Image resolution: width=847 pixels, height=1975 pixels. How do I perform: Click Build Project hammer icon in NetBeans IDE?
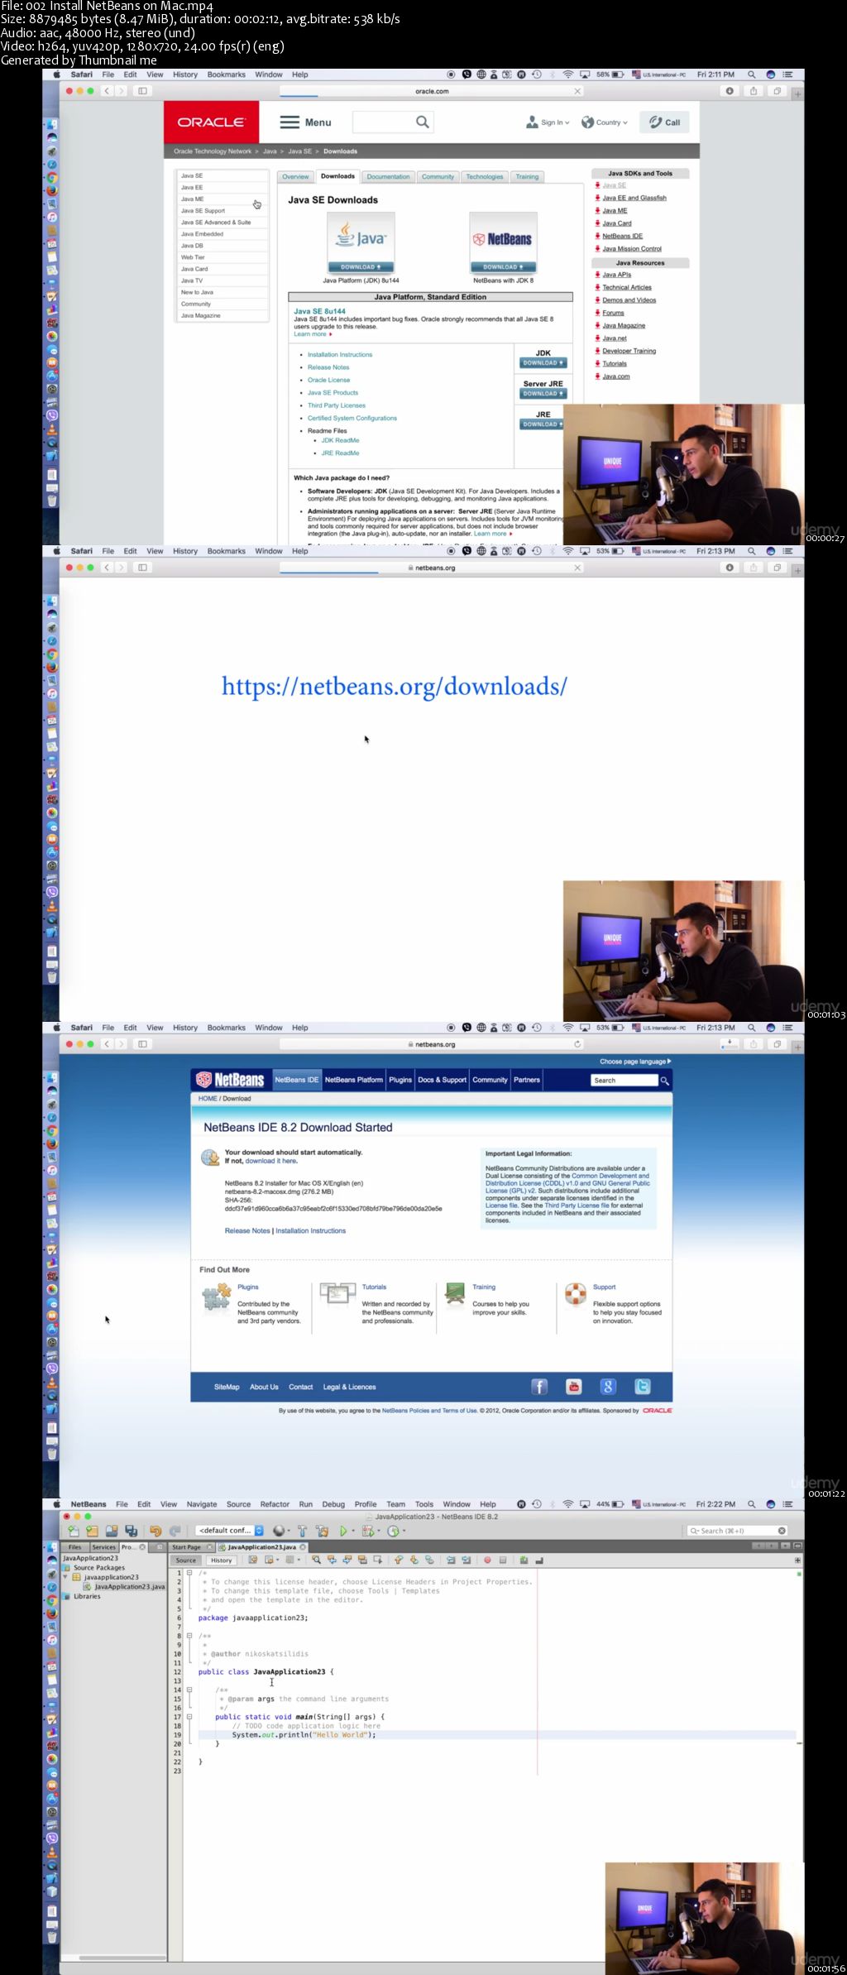[302, 1531]
